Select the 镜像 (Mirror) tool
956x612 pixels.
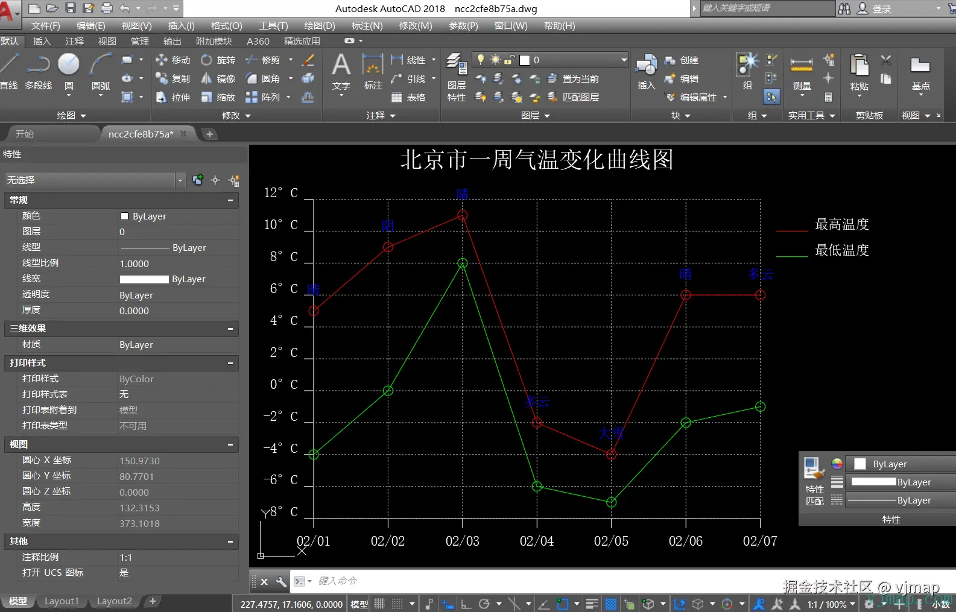coord(219,79)
